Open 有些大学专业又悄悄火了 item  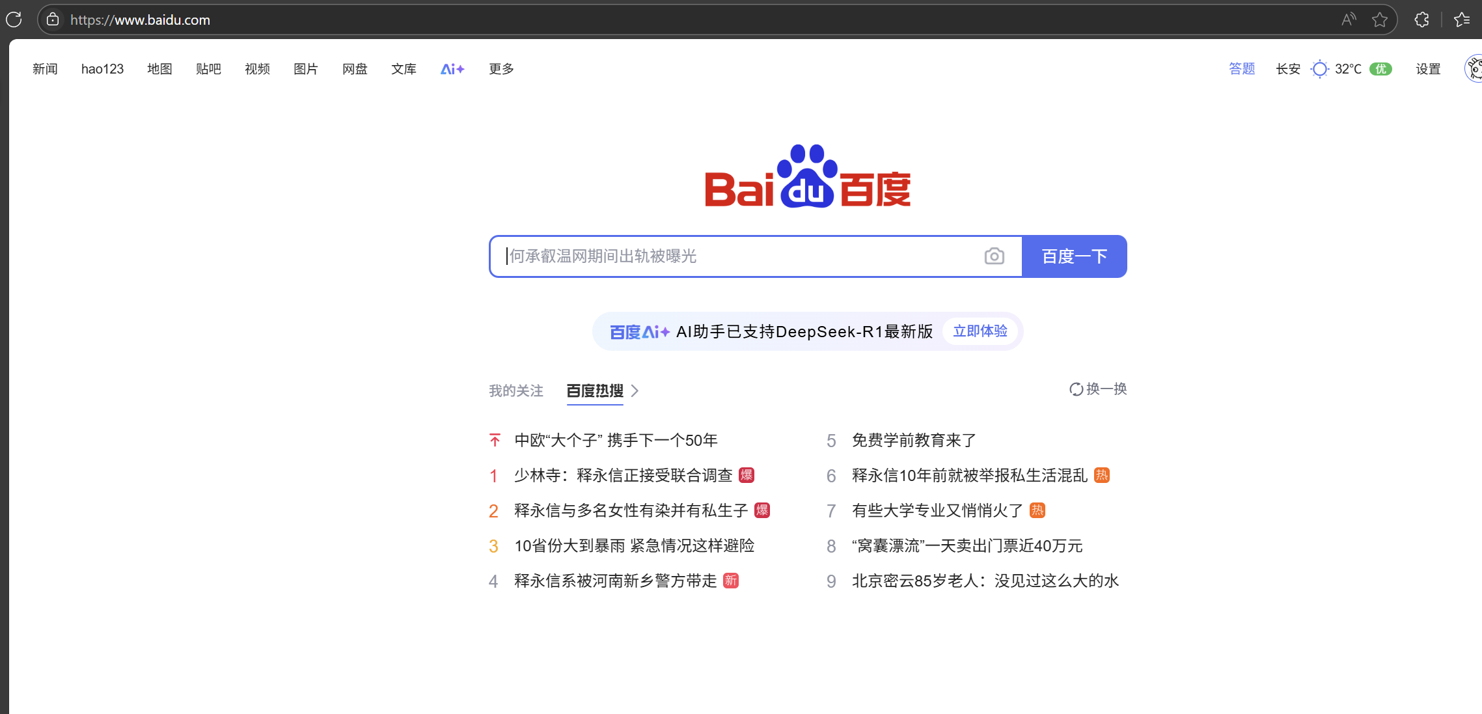938,511
